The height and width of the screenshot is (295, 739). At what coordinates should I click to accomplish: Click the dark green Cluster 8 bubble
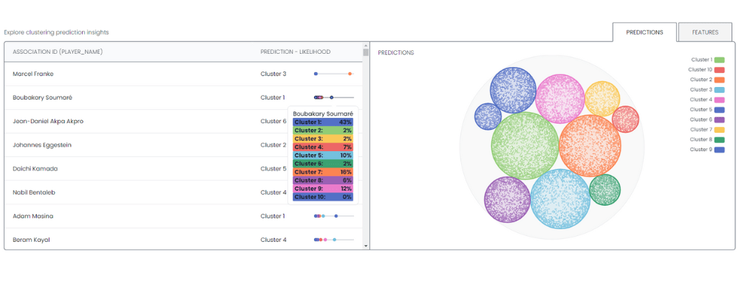tap(605, 190)
